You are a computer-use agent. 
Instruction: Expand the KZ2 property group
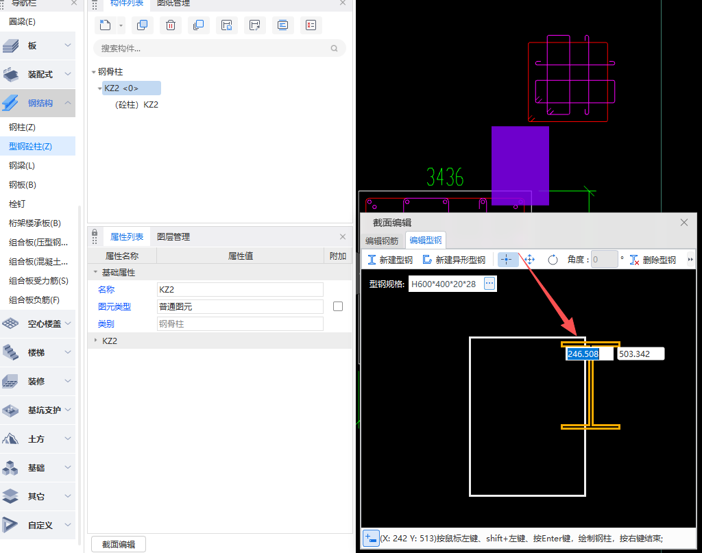tap(95, 341)
